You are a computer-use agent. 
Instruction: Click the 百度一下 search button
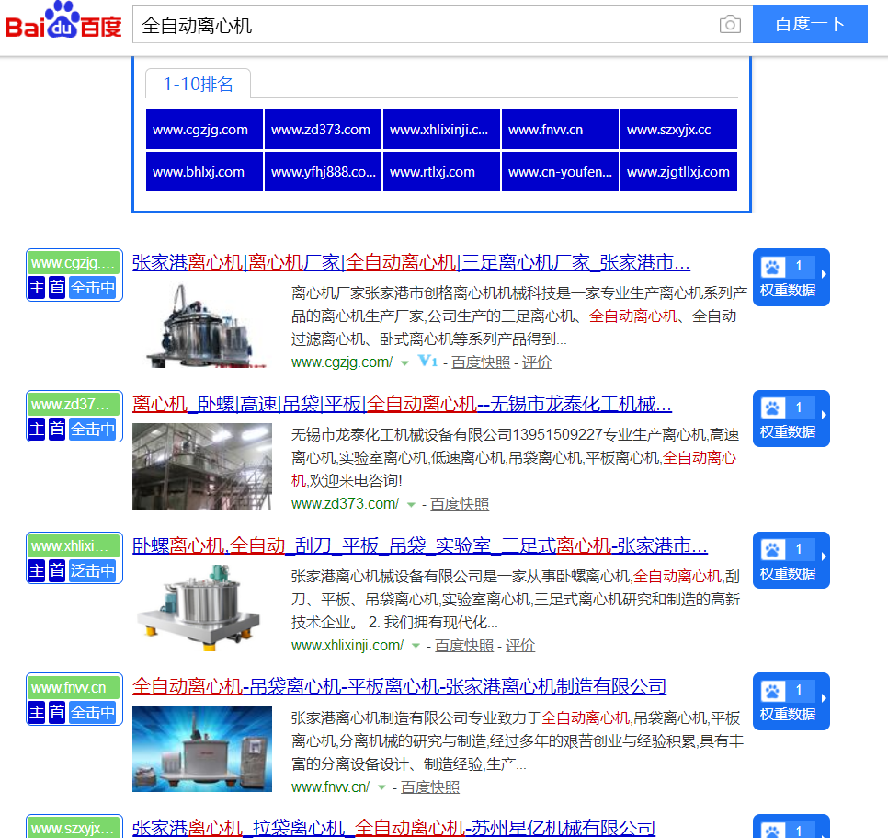click(810, 24)
